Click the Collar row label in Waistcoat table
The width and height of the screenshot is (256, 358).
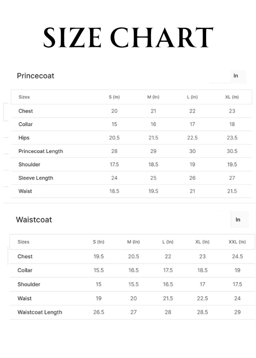click(x=25, y=270)
